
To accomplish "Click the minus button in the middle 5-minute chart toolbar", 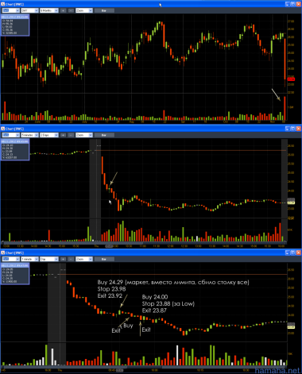I will (71, 135).
